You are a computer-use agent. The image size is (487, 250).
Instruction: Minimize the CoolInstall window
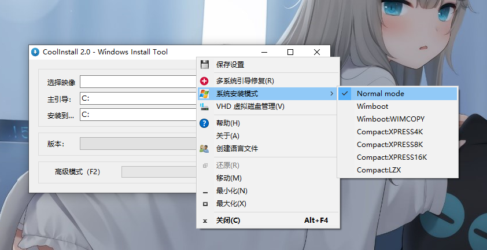pos(264,52)
